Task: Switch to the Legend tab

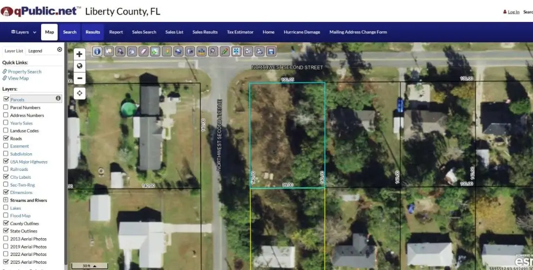Action: click(x=35, y=51)
